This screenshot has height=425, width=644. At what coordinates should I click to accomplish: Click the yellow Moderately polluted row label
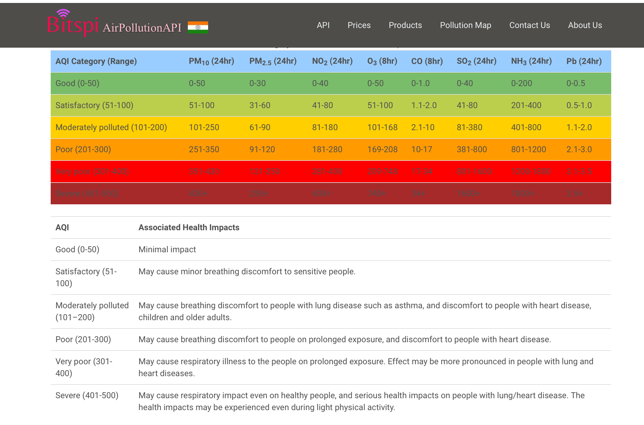pos(111,127)
